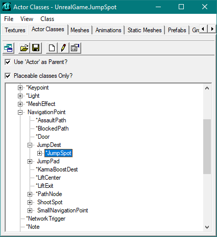Maximize the Actor Classes window
This screenshot has width=217, height=237.
tap(181, 7)
